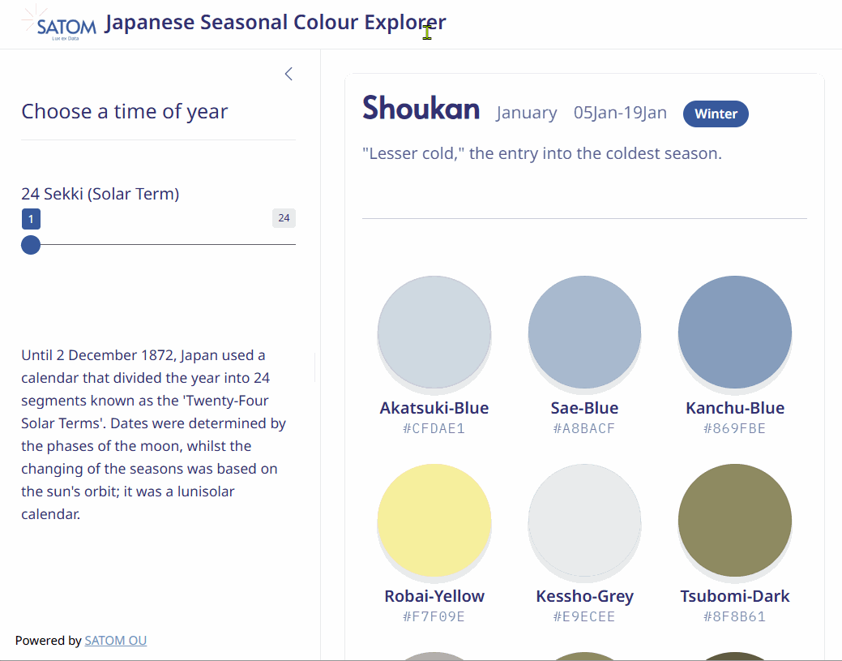Click the slider maximum value label 24
The height and width of the screenshot is (661, 842).
[284, 217]
